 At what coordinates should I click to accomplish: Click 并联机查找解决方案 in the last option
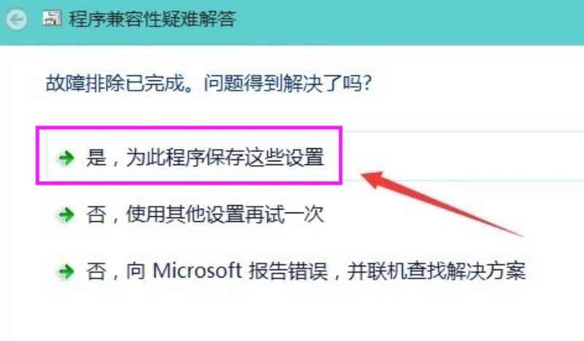tap(437, 271)
